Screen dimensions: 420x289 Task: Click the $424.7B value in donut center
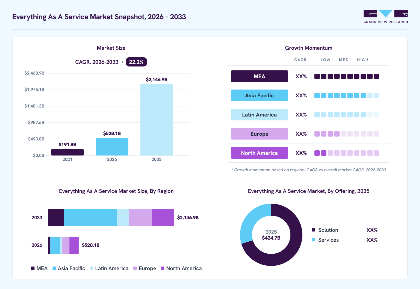coord(271,238)
